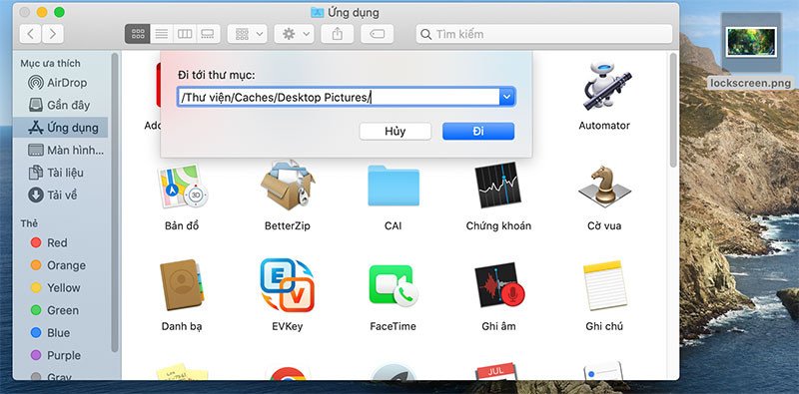This screenshot has width=799, height=394.
Task: Go forward with the right arrow button
Action: [x=53, y=34]
